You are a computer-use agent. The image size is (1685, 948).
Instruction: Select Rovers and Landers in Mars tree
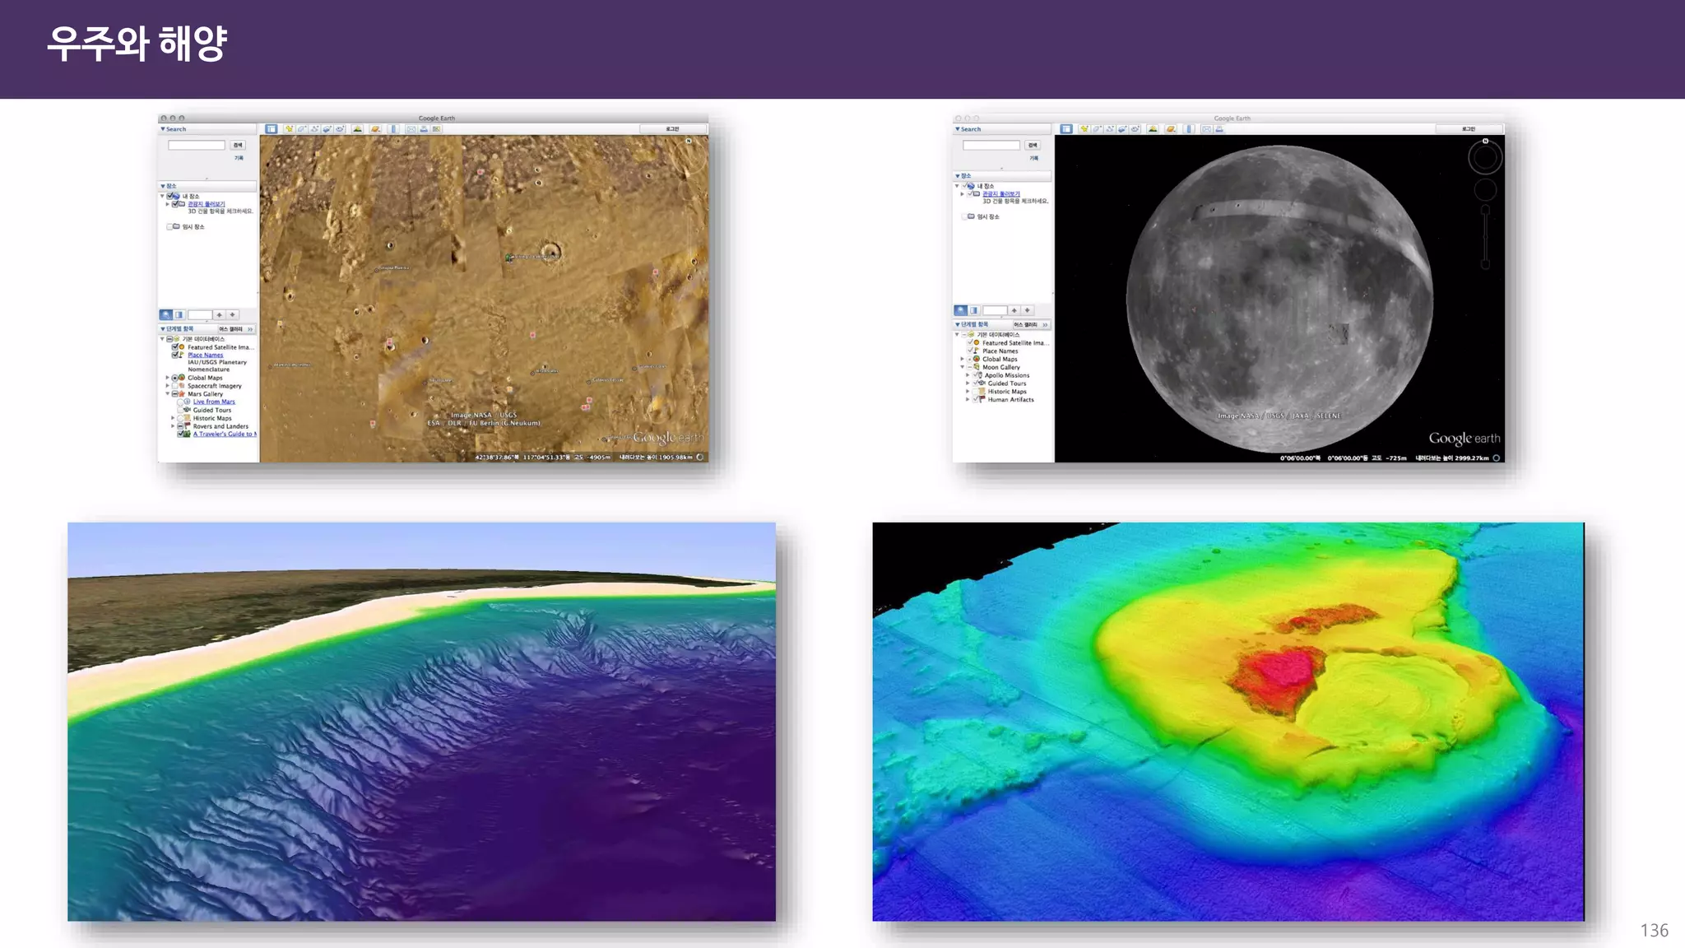coord(220,426)
